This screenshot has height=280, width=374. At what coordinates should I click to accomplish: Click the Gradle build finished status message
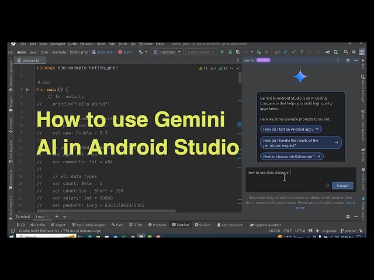[x=60, y=231]
